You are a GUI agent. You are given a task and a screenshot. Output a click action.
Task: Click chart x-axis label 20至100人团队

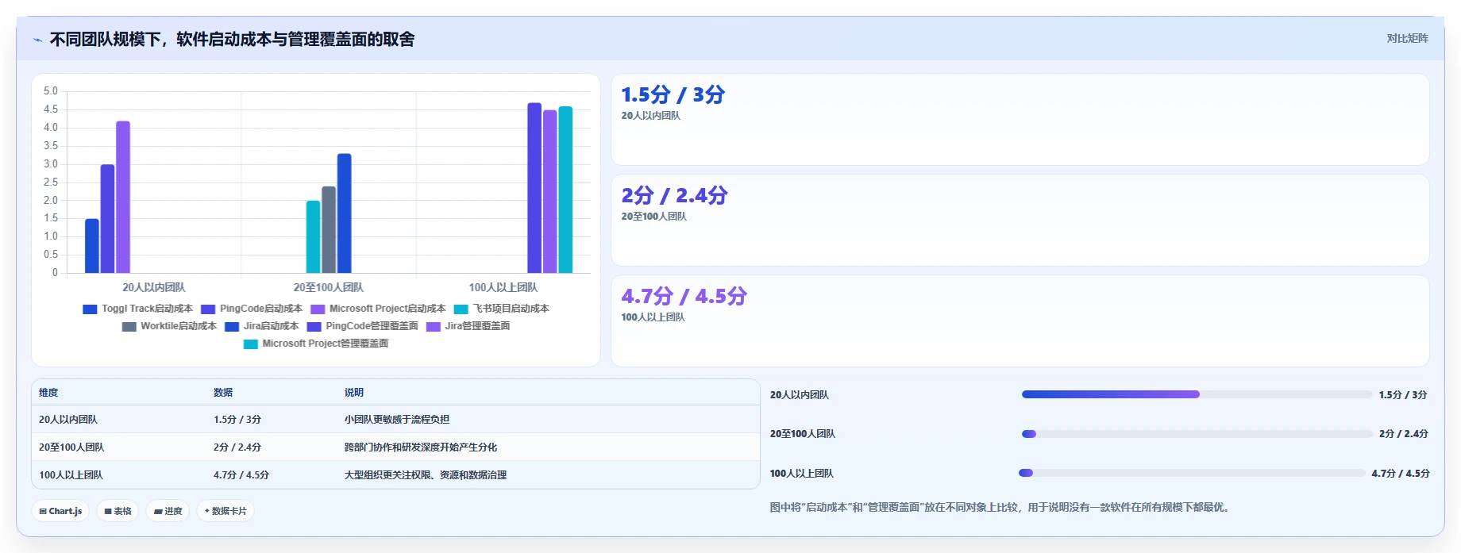329,287
